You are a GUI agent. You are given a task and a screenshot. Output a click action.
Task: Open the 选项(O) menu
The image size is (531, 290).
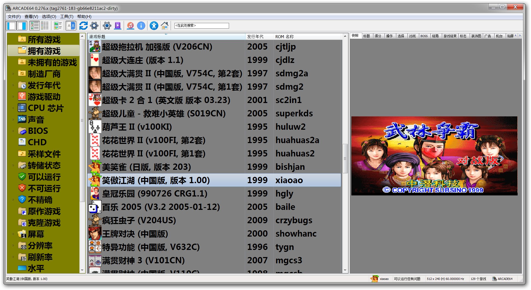49,17
